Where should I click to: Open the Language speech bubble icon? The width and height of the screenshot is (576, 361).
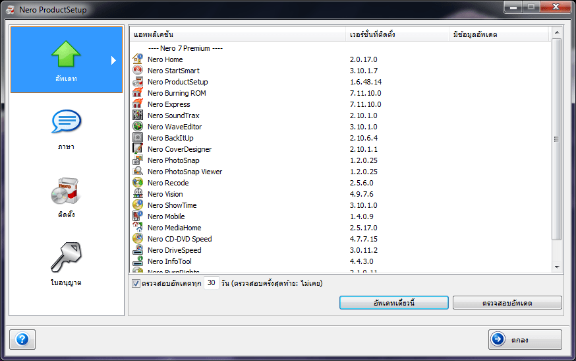point(66,121)
